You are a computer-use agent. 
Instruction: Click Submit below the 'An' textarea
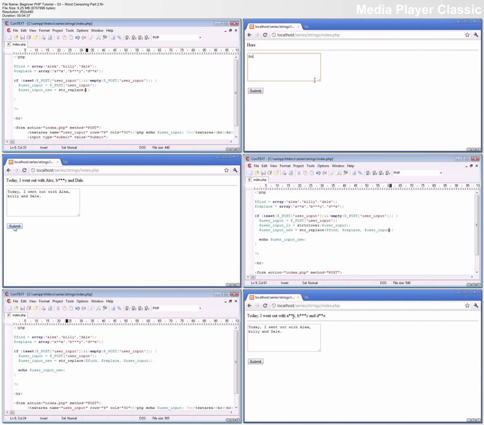click(255, 91)
